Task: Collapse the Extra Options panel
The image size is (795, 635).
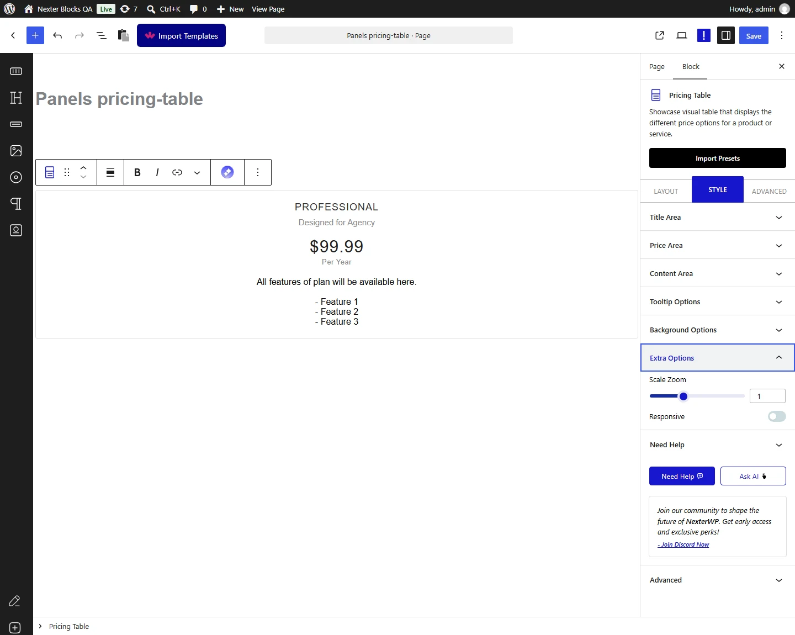Action: (718, 358)
